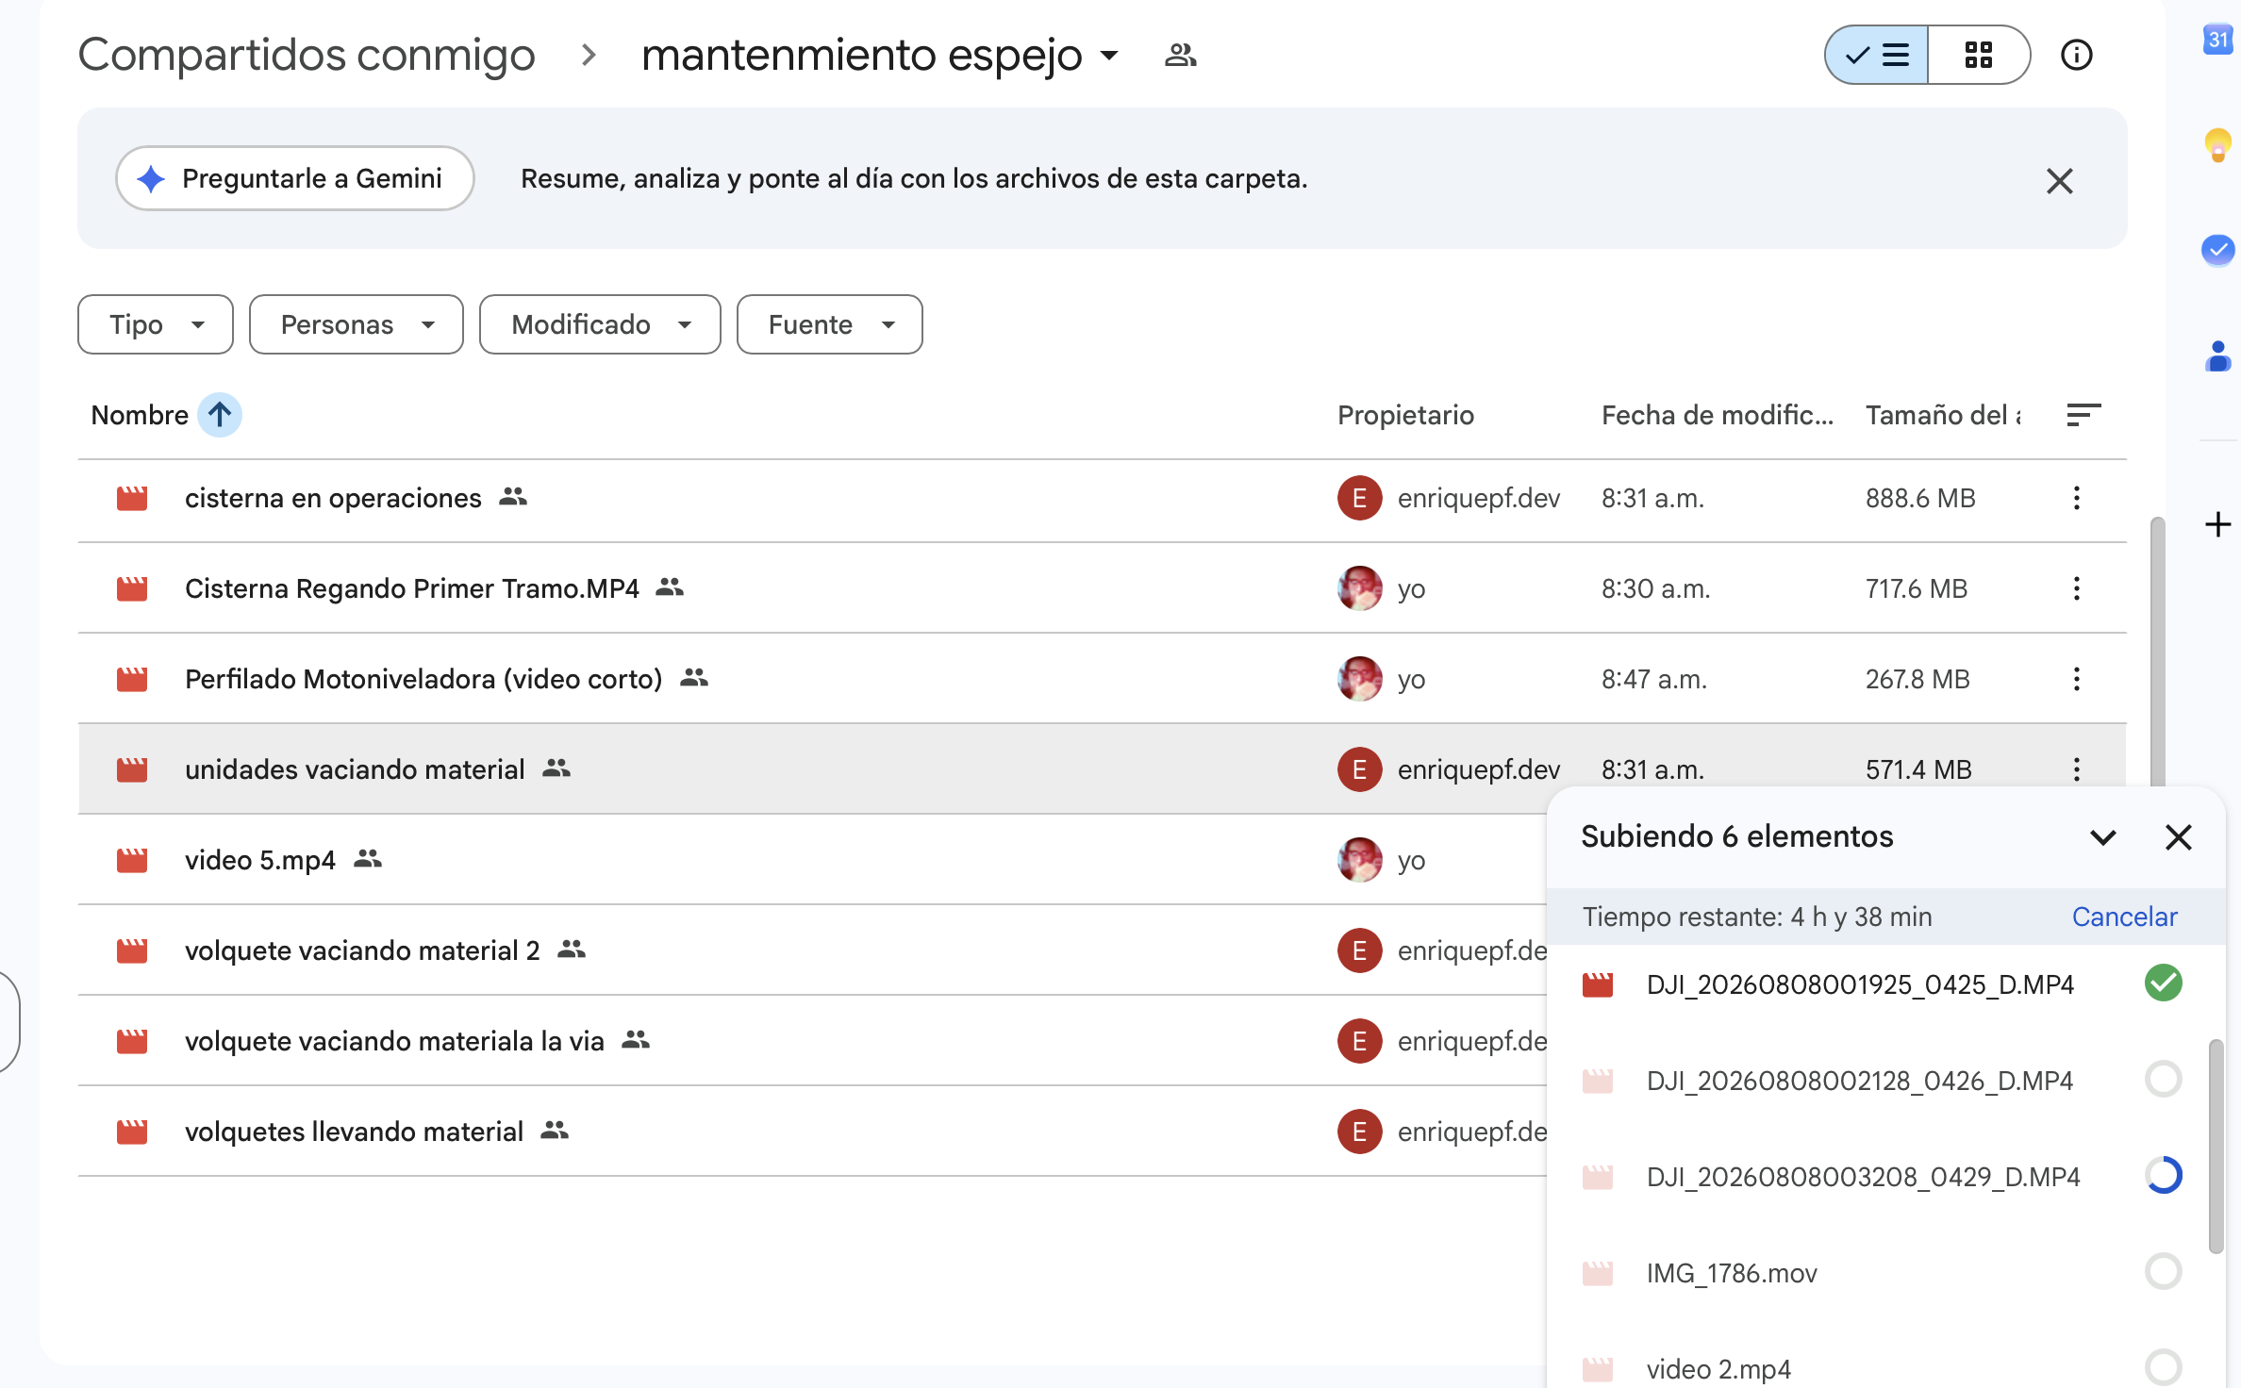
Task: Click the video icon of volquetes llevando material
Action: (x=132, y=1132)
